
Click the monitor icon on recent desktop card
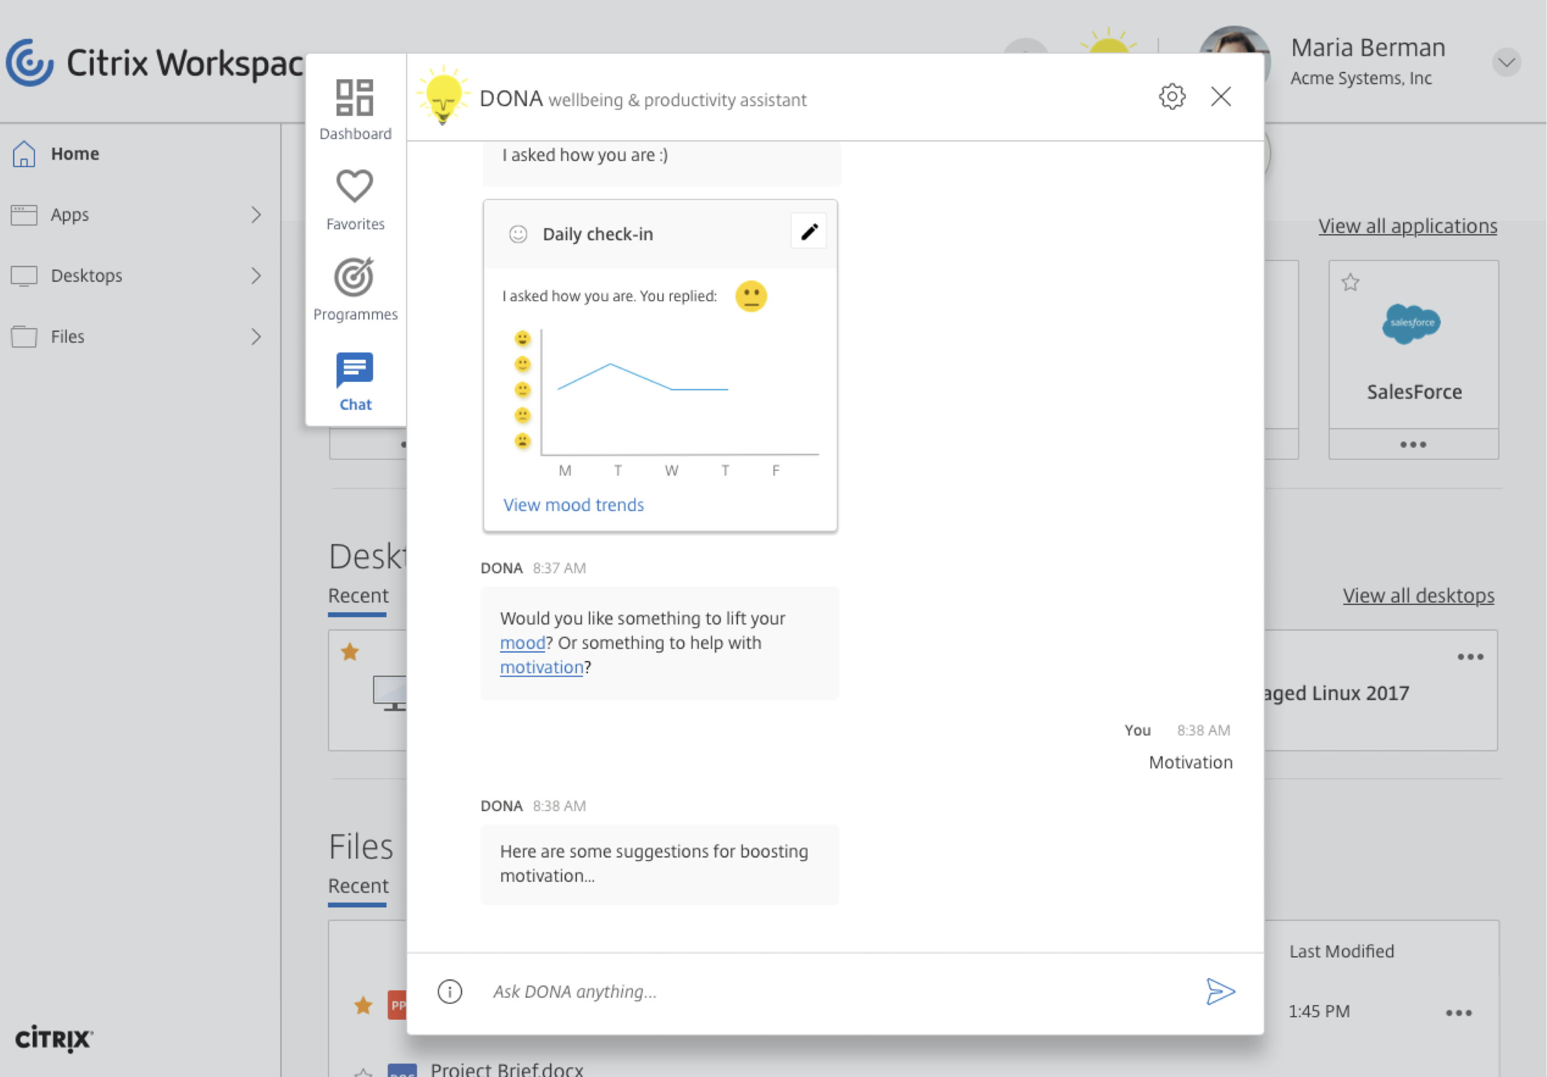point(390,693)
